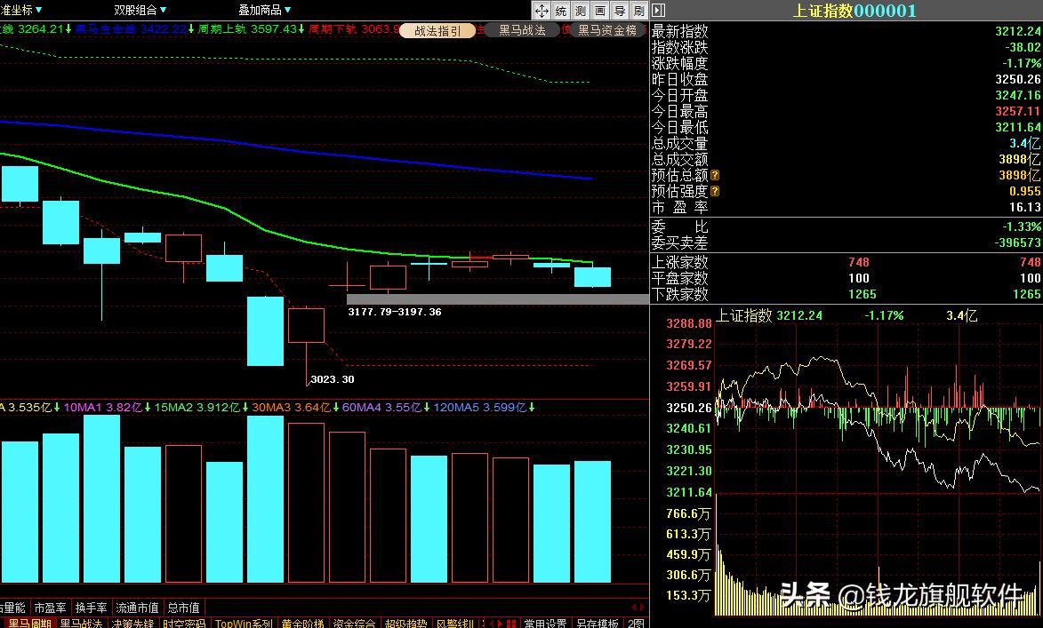Click the 导 export toolbar icon
Viewport: 1043px width, 628px height.
pyautogui.click(x=620, y=11)
